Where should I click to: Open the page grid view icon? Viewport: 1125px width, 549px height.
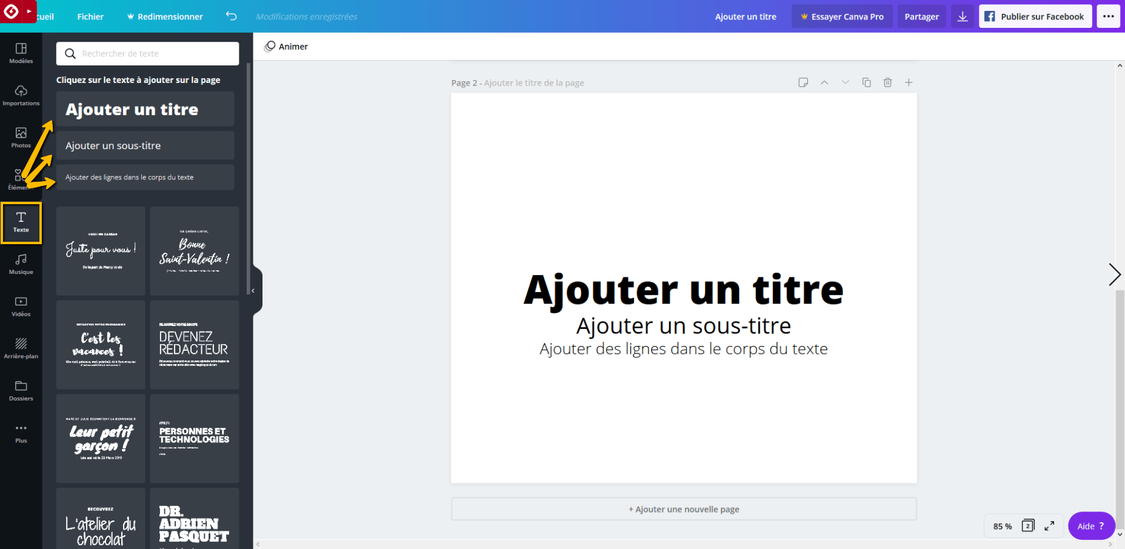pyautogui.click(x=1028, y=525)
